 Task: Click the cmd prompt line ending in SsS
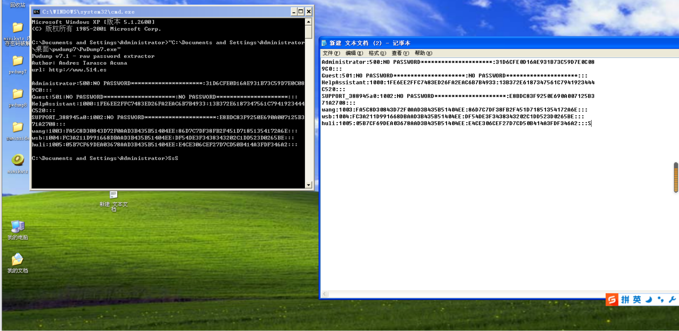pyautogui.click(x=105, y=158)
